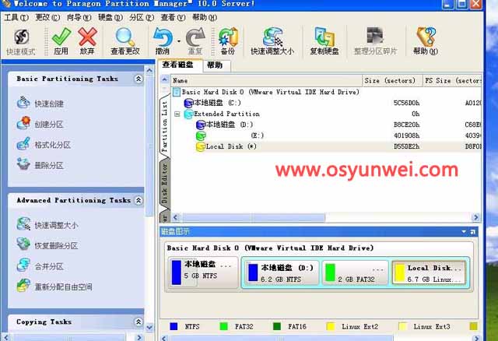The width and height of the screenshot is (498, 341).
Task: Collapse the Extended Partition tree node
Action: tap(177, 114)
